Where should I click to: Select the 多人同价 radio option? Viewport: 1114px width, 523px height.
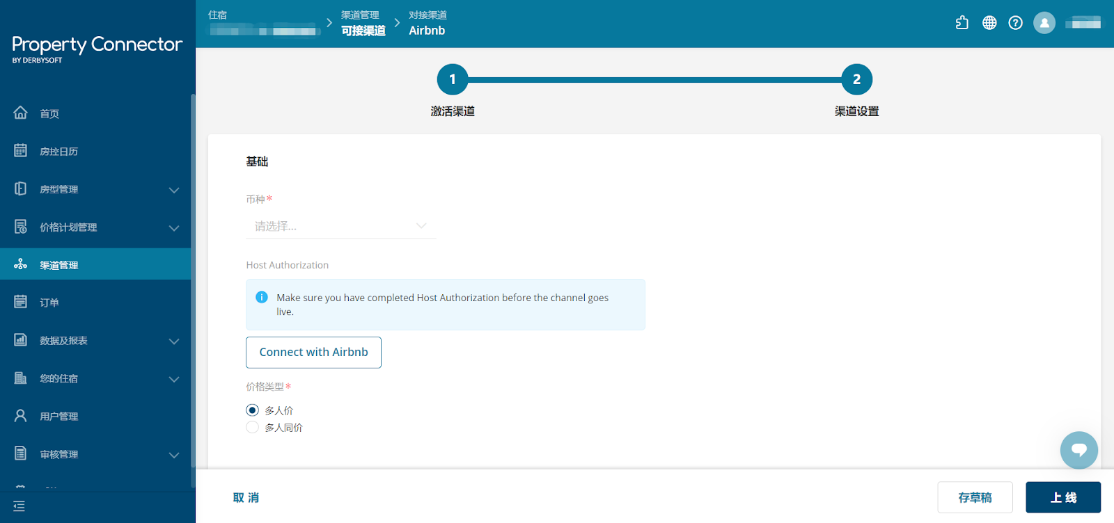[253, 427]
